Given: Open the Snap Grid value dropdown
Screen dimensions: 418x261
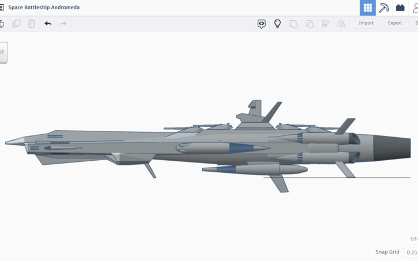Looking at the screenshot, I should [x=411, y=252].
